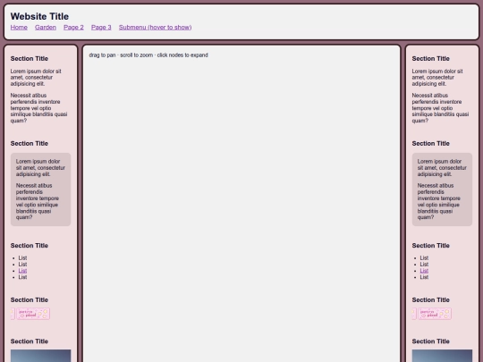Click the underlined List link in right sidebar
The image size is (483, 362).
tap(424, 271)
